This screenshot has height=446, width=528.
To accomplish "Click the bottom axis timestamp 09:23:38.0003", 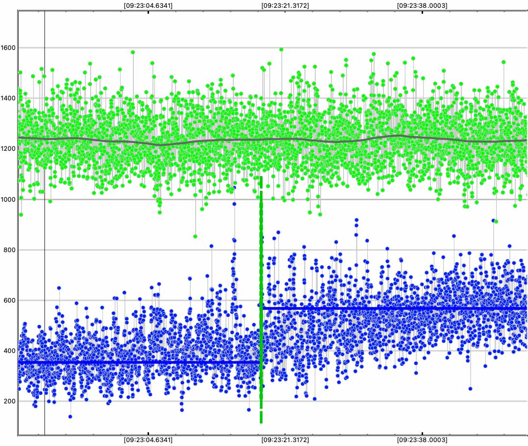I will [422, 440].
